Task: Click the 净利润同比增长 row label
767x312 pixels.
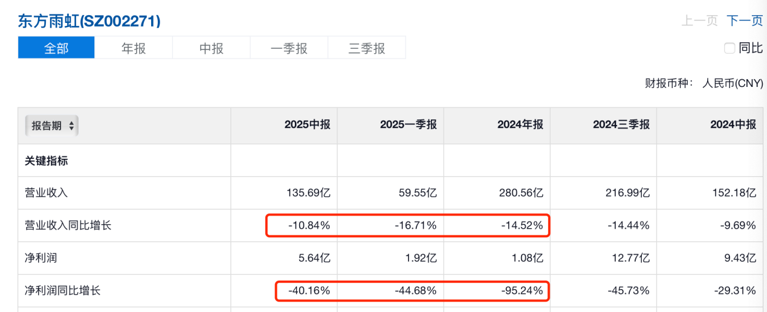Action: tap(63, 291)
